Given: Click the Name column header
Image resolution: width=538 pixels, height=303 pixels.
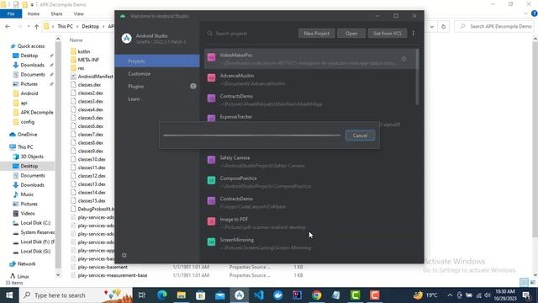Looking at the screenshot, I should pos(76,40).
